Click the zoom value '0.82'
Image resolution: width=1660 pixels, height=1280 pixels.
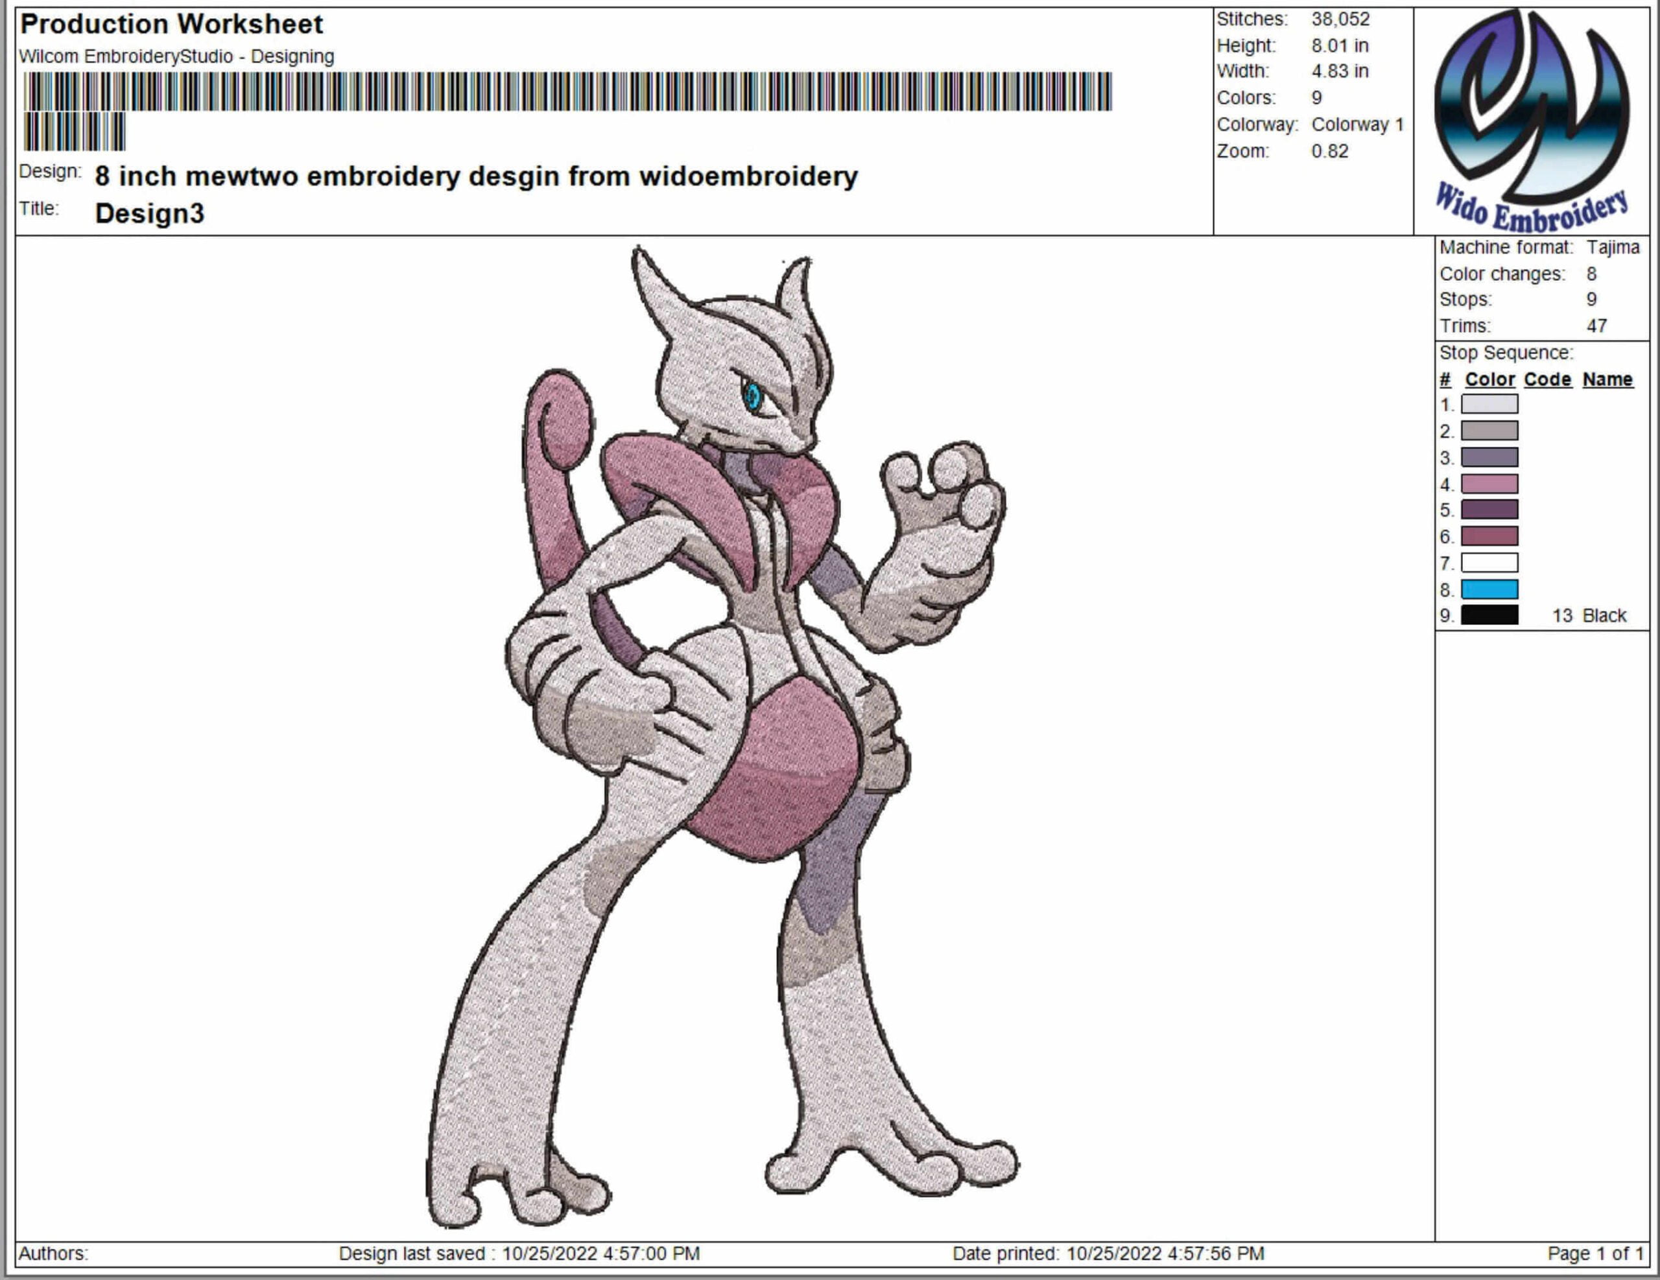pos(1330,151)
